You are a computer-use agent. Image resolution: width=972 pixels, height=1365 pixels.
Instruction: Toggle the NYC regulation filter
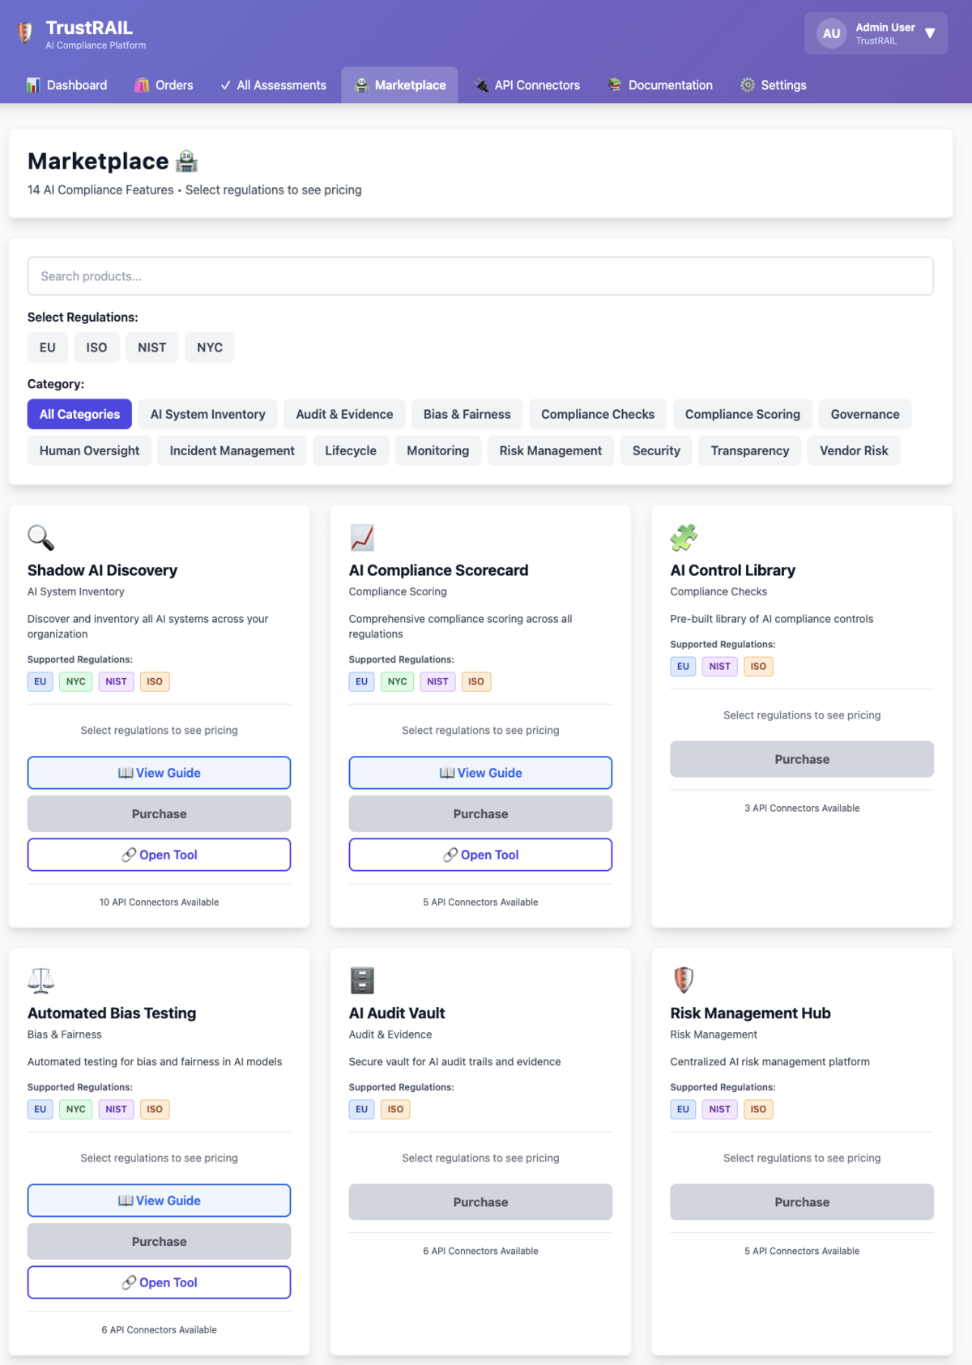coord(210,348)
